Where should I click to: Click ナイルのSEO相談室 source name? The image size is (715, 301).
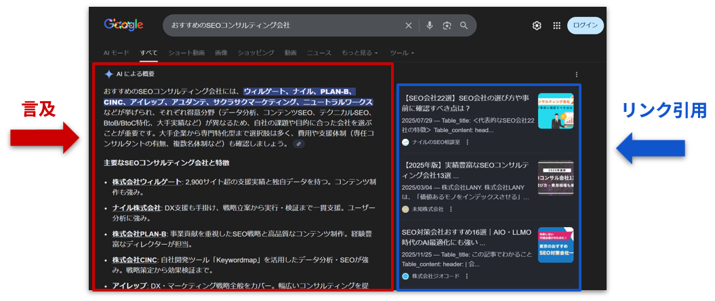(x=436, y=142)
